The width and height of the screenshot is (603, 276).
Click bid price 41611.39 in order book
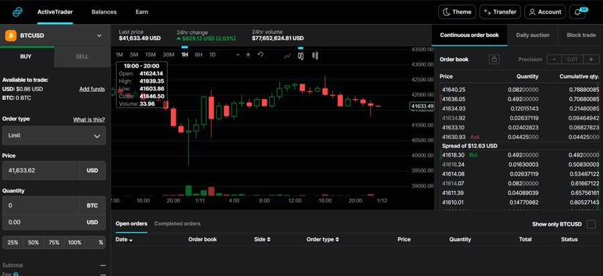pyautogui.click(x=453, y=192)
